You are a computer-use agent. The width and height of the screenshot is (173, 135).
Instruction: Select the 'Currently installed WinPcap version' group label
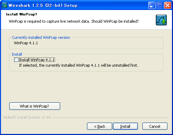[41, 37]
